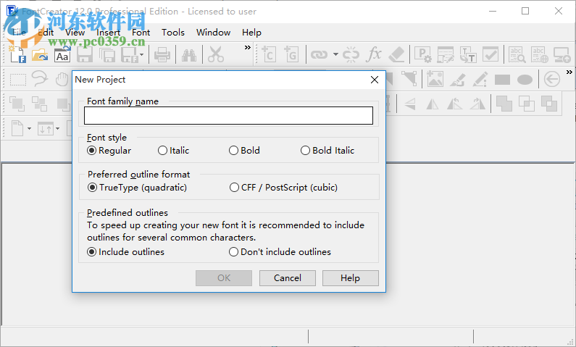The width and height of the screenshot is (576, 347).
Task: Open the sort arrows dropdown arrow
Action: click(x=58, y=129)
